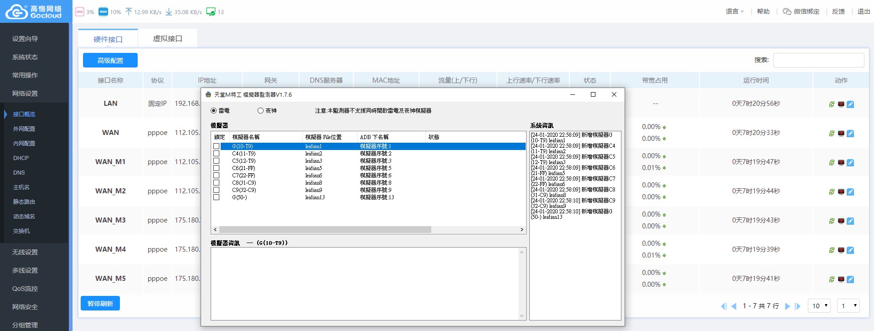
Task: Go to next page of interface table
Action: [x=787, y=306]
